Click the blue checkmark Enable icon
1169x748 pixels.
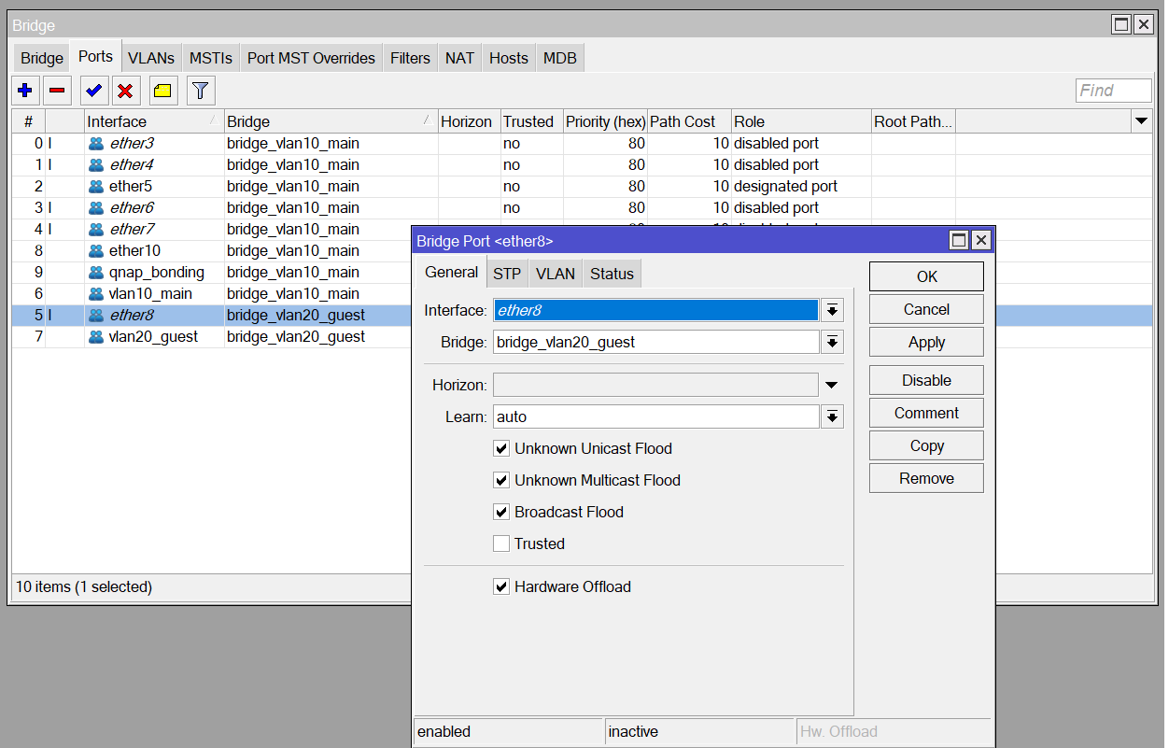pyautogui.click(x=93, y=91)
